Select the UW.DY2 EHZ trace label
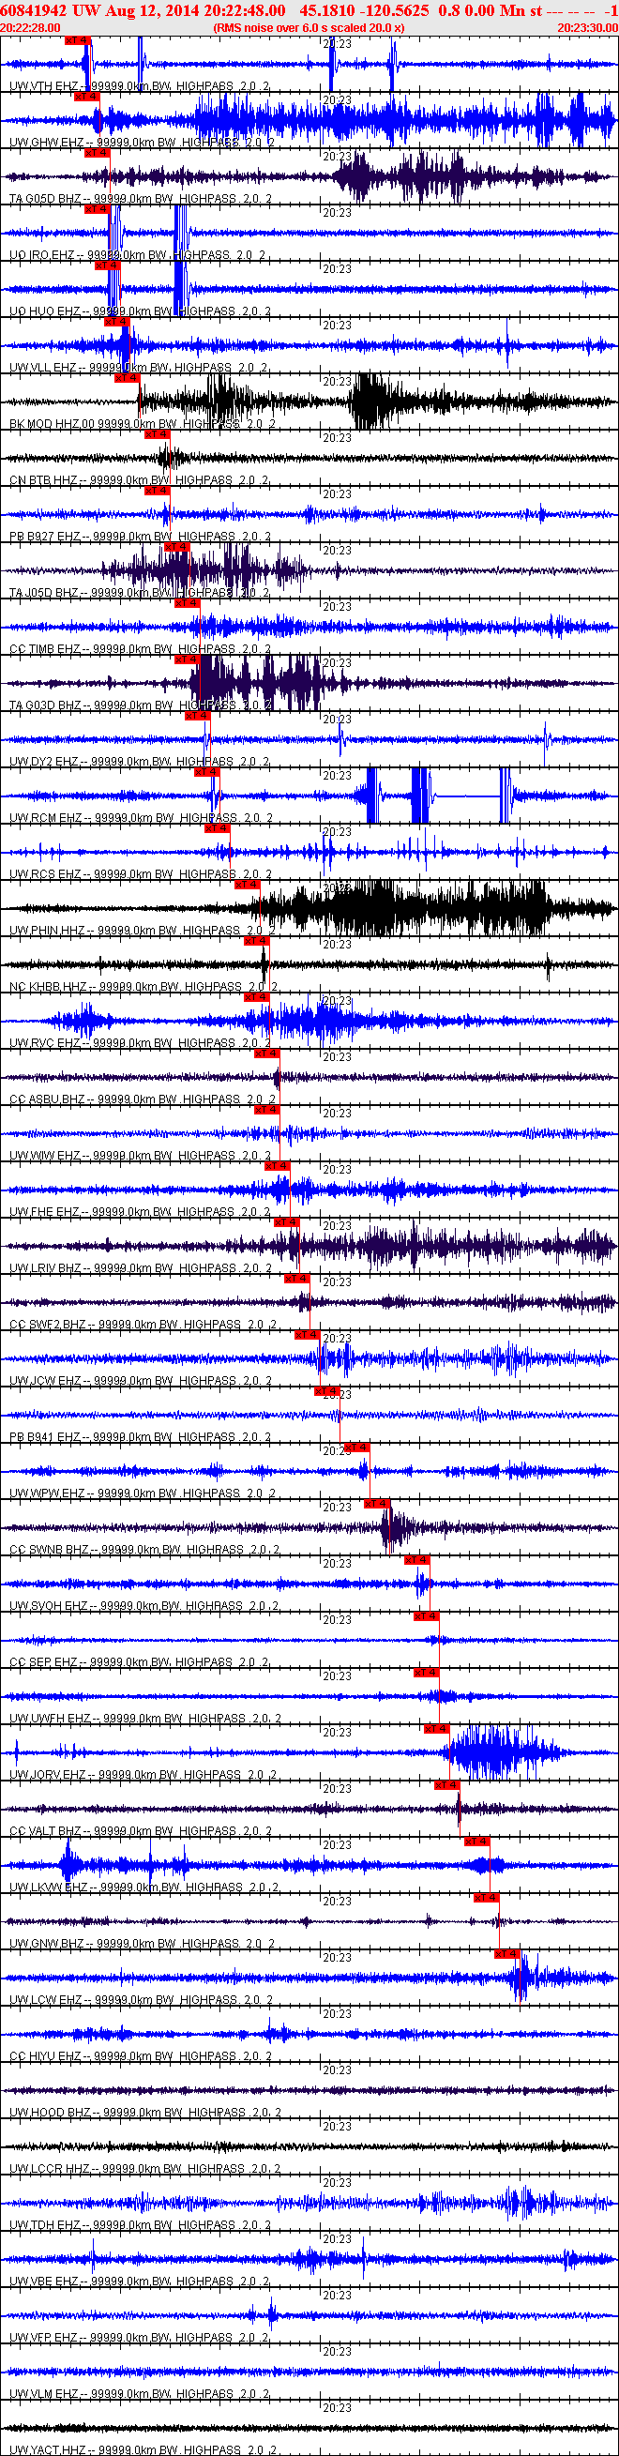 pos(139,762)
